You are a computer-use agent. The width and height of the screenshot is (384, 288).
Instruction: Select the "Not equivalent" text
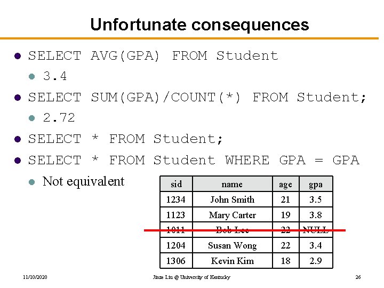(x=83, y=181)
